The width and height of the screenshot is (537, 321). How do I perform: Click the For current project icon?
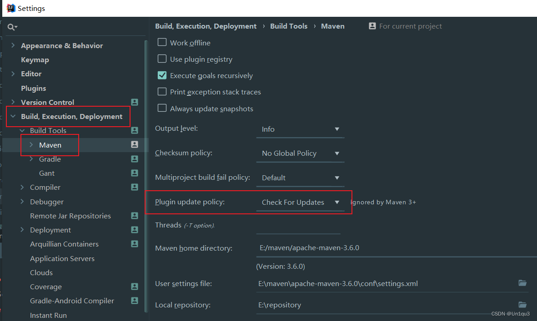coord(372,26)
